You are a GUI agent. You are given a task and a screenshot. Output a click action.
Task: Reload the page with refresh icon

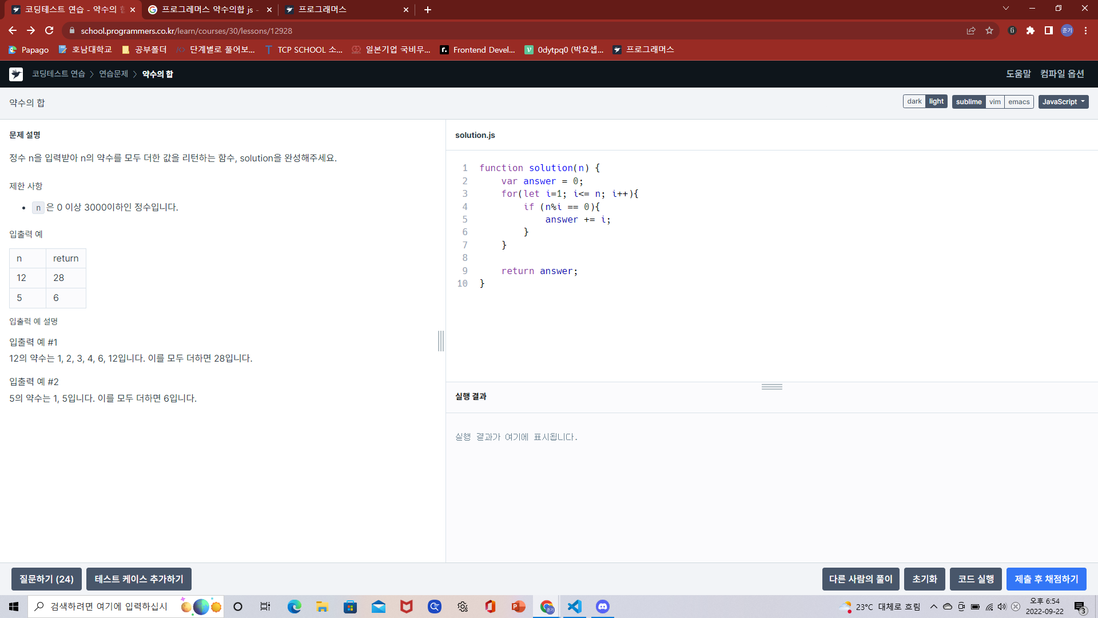(49, 30)
